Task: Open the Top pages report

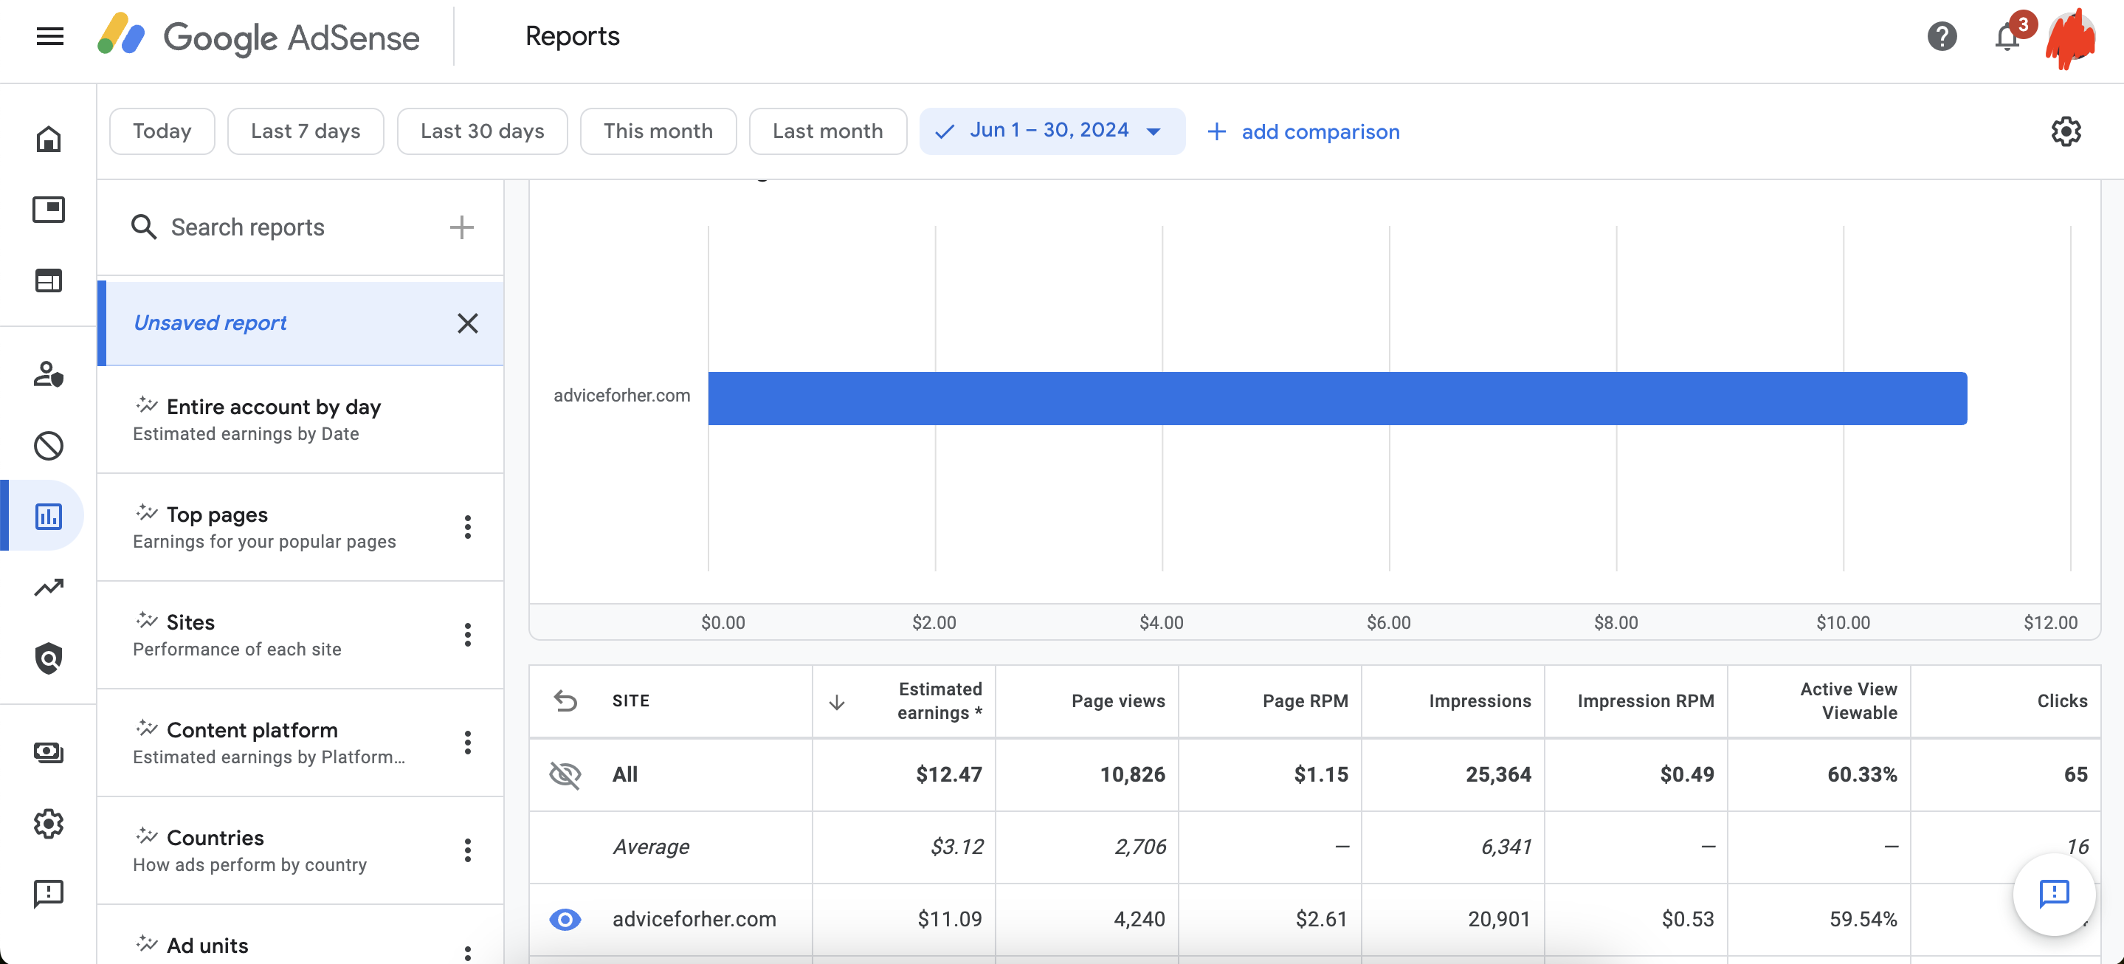Action: coord(300,527)
